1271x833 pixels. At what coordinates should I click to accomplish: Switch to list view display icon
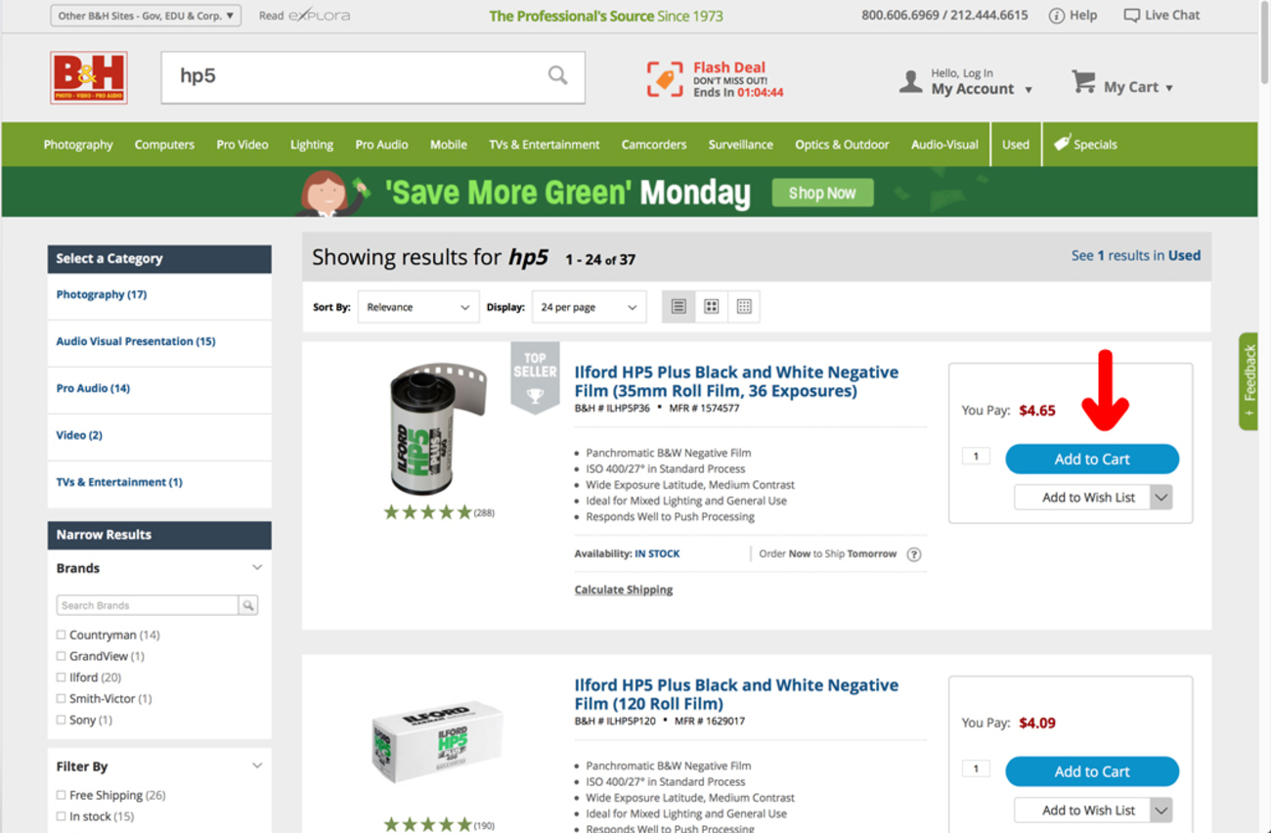pyautogui.click(x=679, y=307)
